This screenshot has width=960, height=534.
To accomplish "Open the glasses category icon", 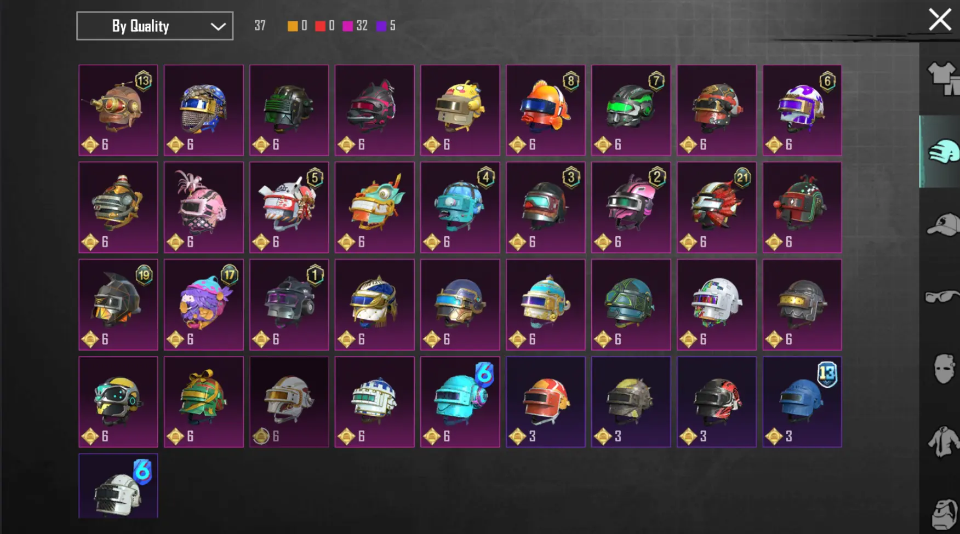I will click(x=942, y=297).
